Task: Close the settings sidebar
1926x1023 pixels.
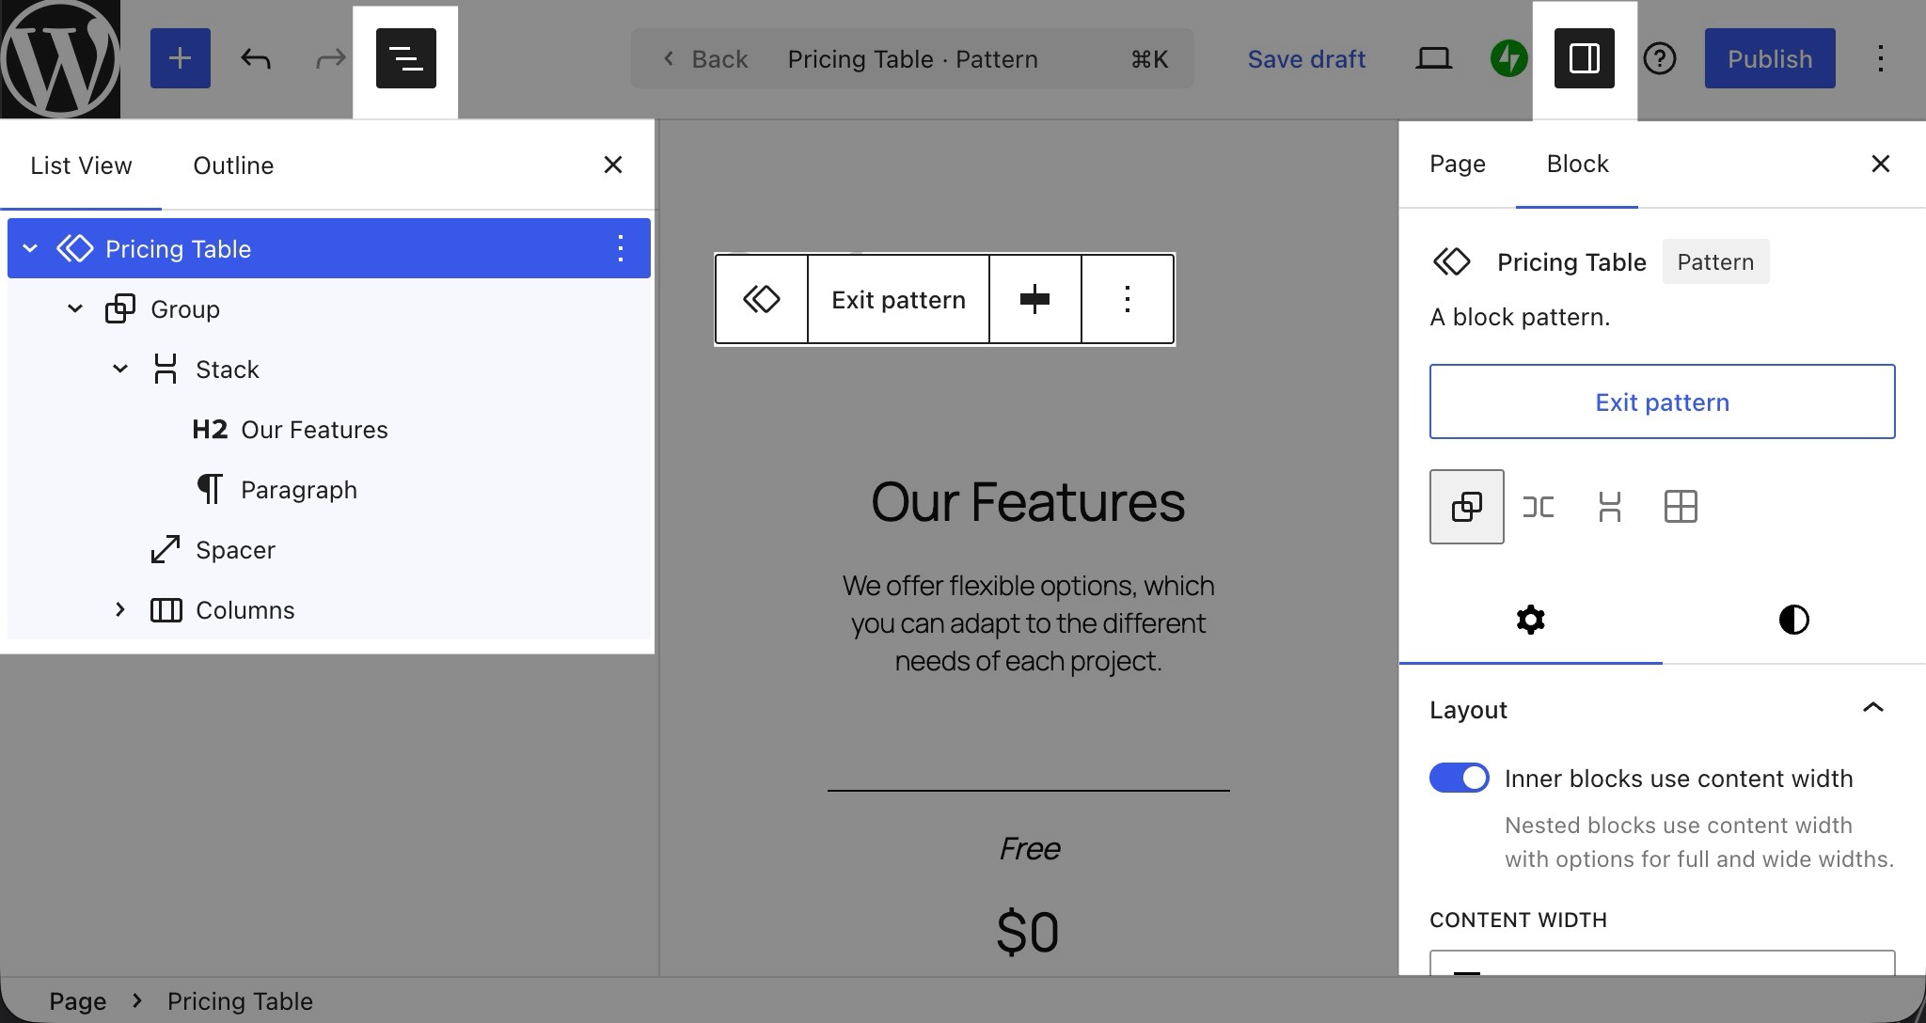Action: 1880,164
